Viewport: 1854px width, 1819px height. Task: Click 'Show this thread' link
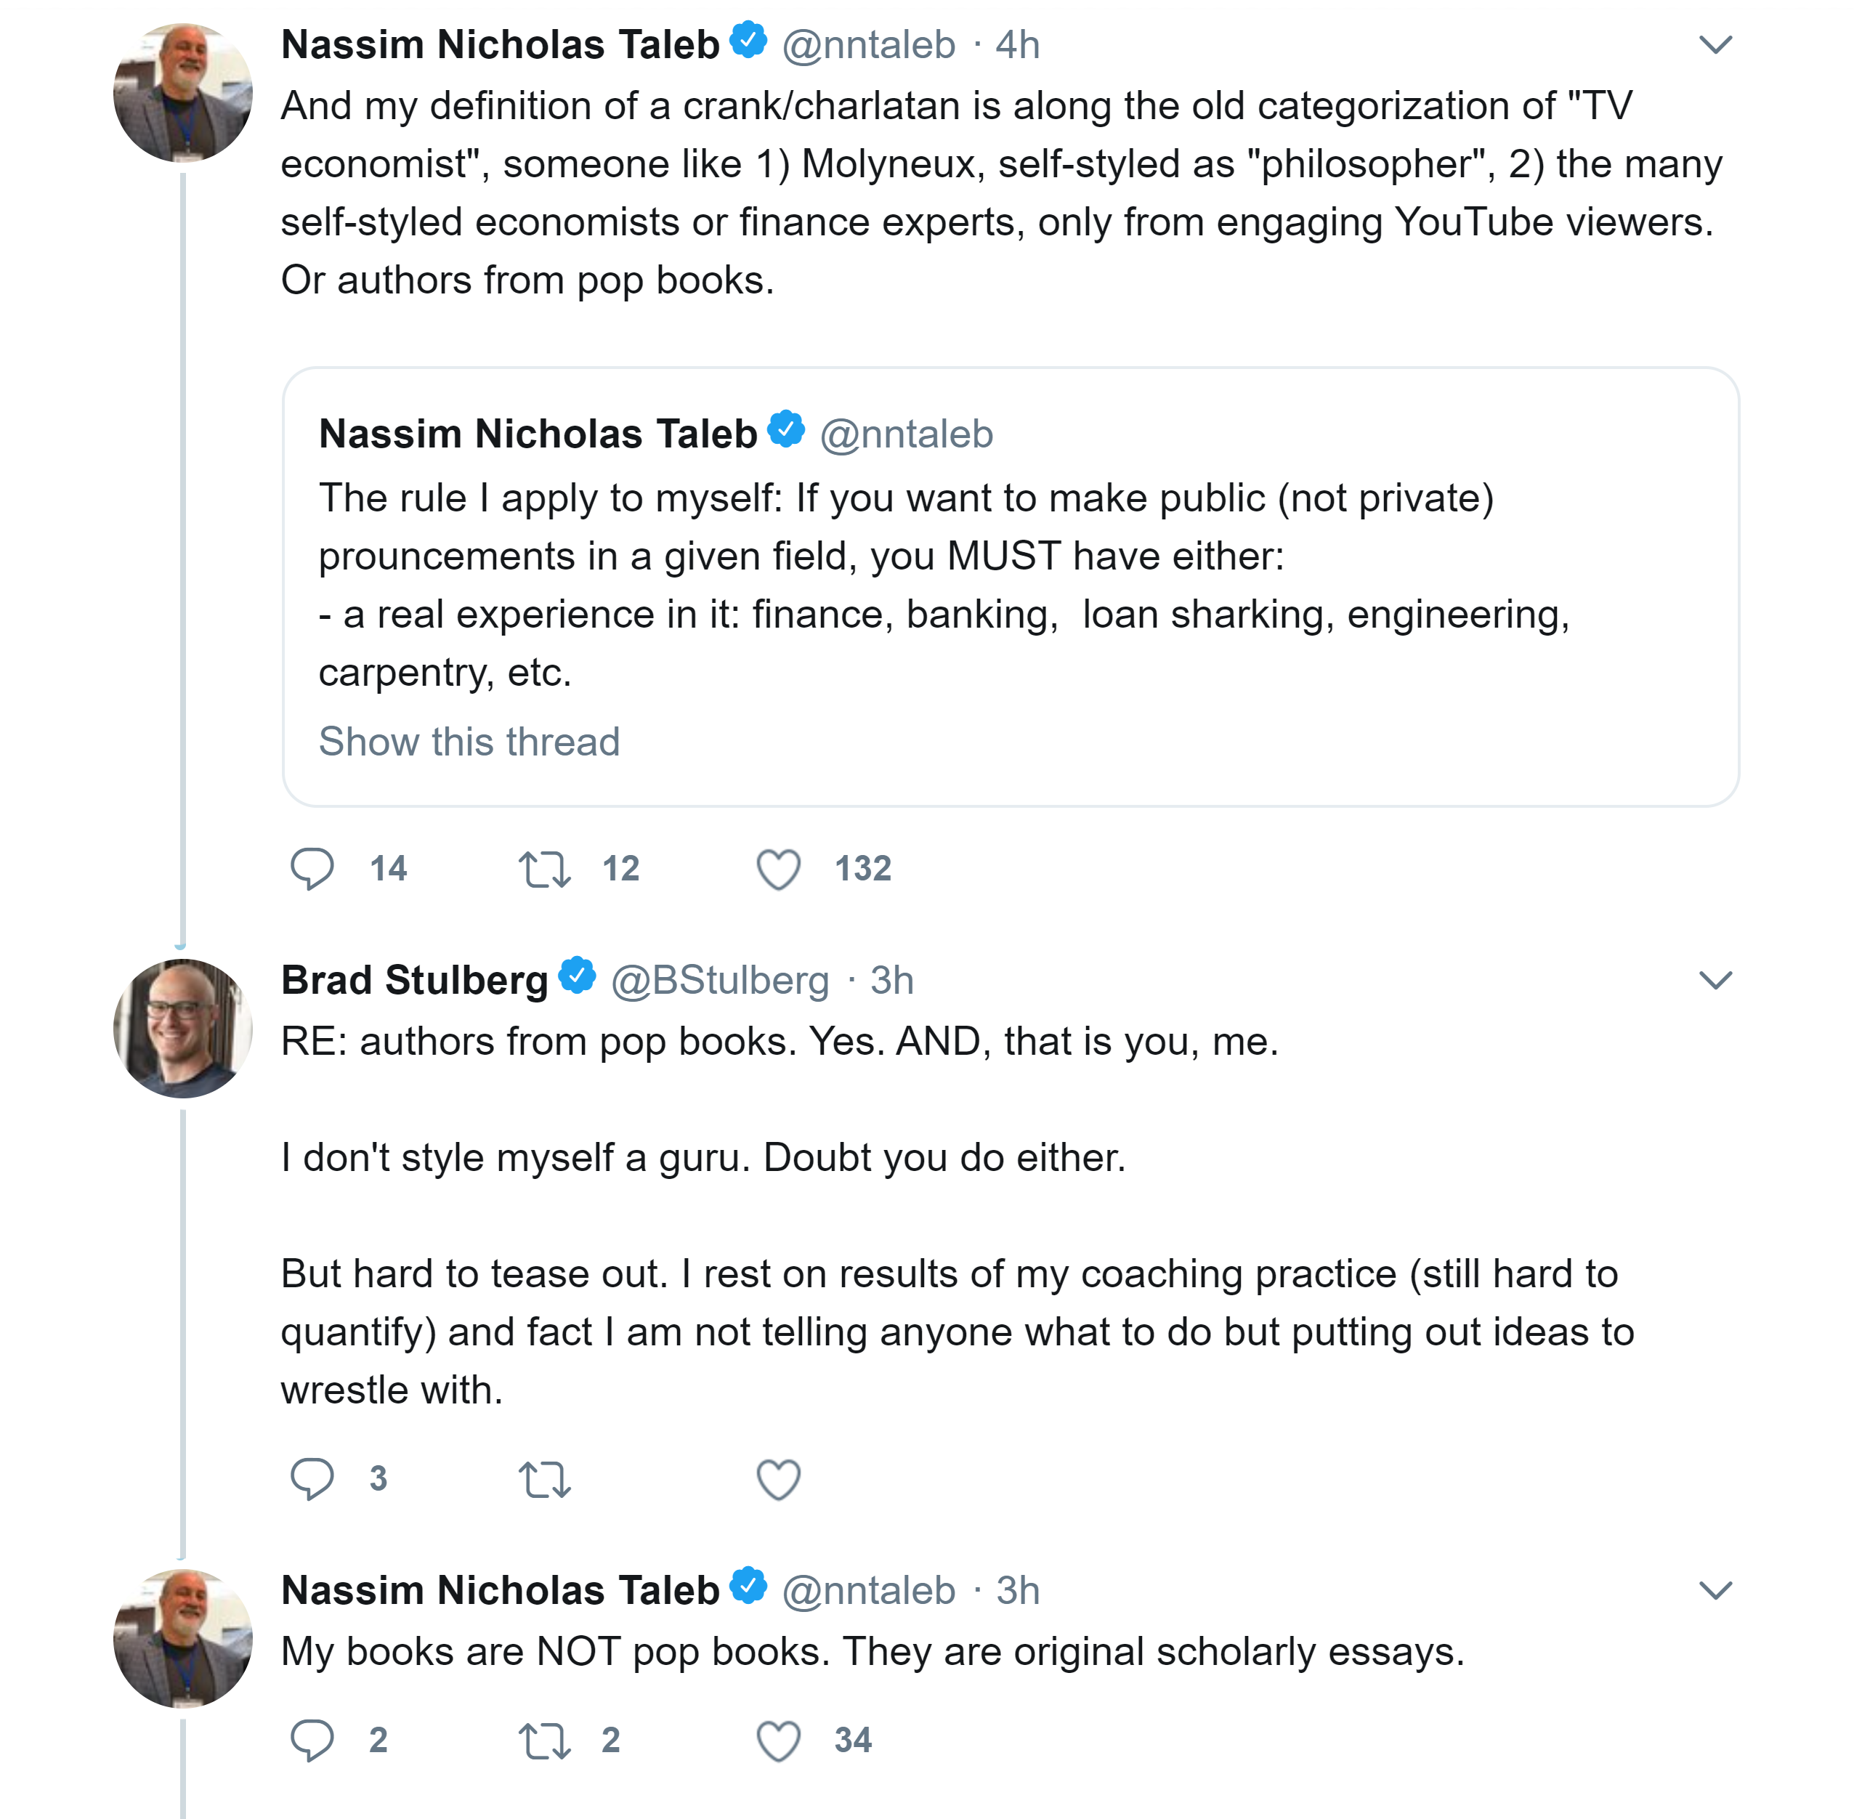469,742
